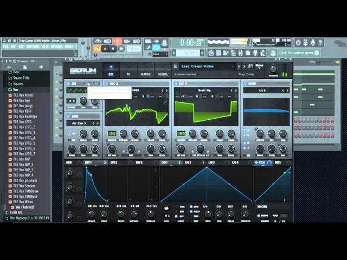Select the LFO mode OFF checkbox

point(176,216)
